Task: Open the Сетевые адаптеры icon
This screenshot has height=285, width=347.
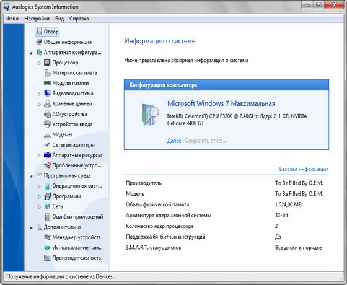Action: point(47,145)
